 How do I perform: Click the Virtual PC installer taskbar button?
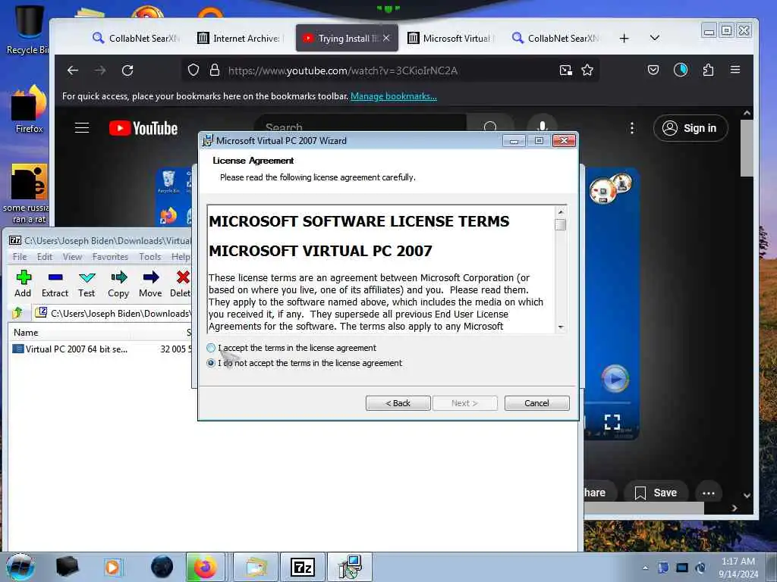(350, 567)
